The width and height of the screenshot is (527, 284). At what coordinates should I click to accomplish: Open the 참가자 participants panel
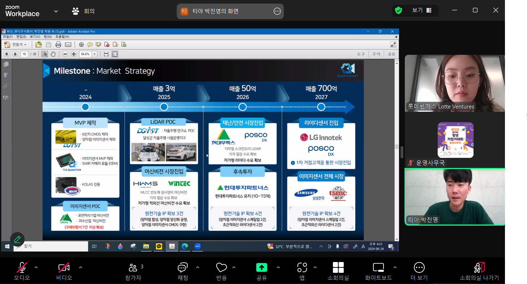tap(133, 271)
